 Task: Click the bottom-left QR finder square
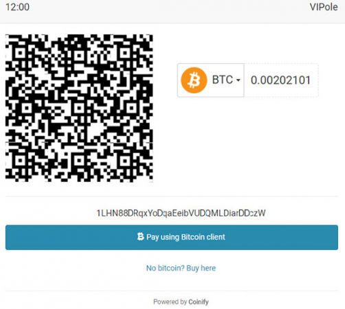(x=21, y=161)
